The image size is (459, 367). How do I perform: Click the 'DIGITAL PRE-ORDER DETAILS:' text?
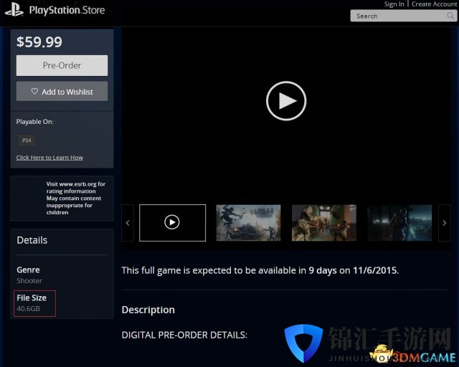pos(184,335)
